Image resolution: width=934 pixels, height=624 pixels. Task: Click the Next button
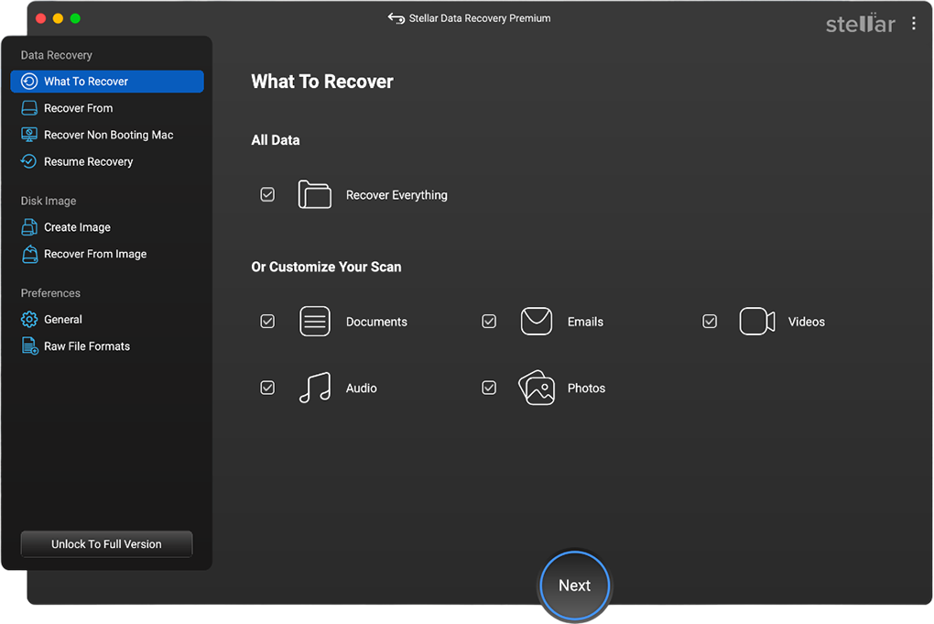[x=575, y=586]
